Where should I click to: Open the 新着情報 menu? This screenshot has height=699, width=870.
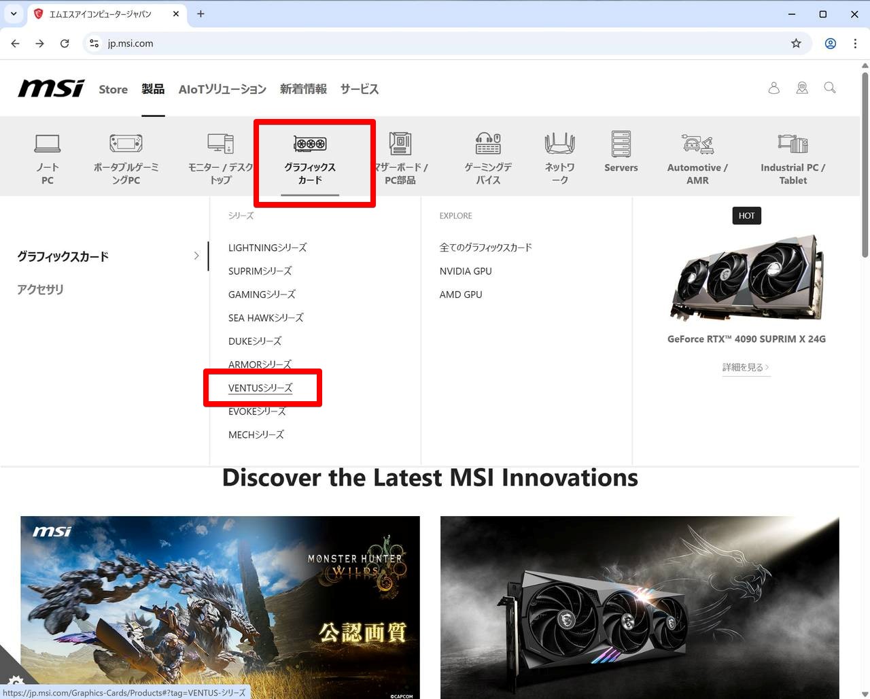303,89
